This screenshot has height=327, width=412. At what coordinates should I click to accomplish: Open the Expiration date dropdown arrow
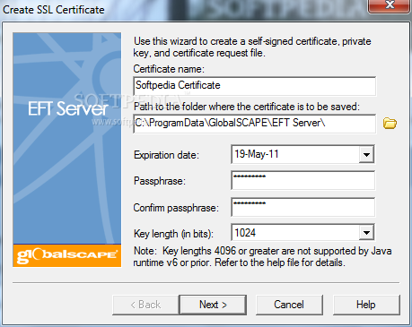(366, 154)
